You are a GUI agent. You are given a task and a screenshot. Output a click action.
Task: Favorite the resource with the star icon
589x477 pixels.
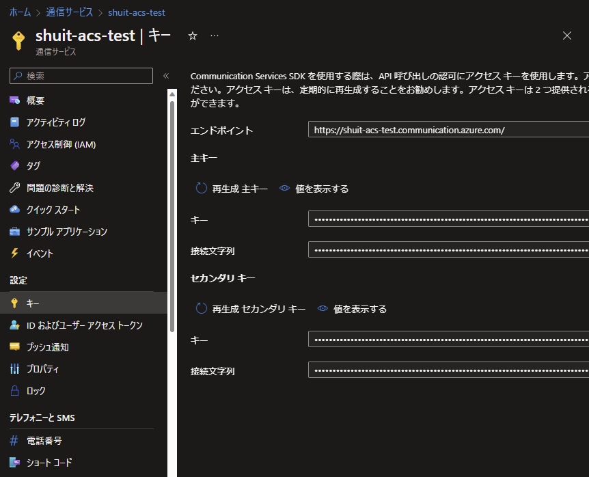193,36
